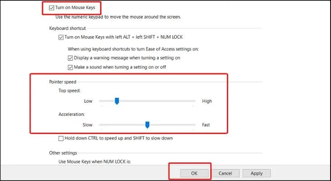Screen dimensions: 331x181
Task: Enable Hold down CTRL to speed up checkbox
Action: pos(61,138)
